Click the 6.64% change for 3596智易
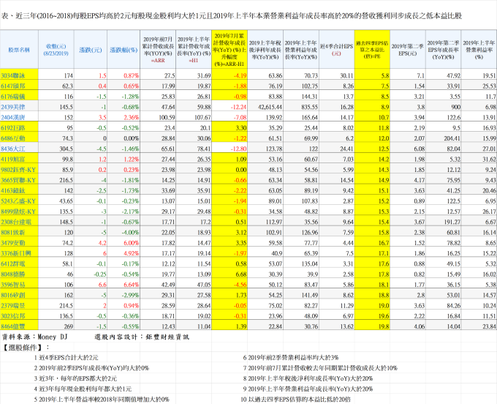This screenshot has height=404, width=497. coord(131,285)
